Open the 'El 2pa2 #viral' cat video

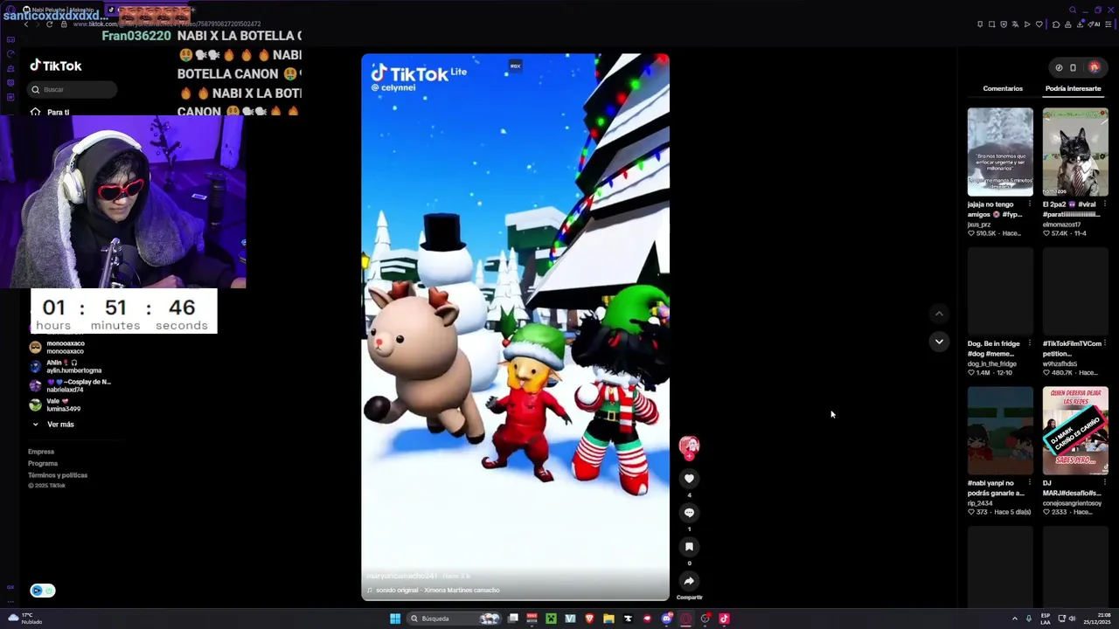tap(1075, 152)
